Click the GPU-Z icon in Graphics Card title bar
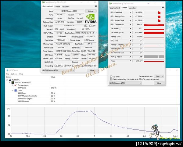Image resolution: width=183 pixels, height=147 pixels. click(x=43, y=2)
